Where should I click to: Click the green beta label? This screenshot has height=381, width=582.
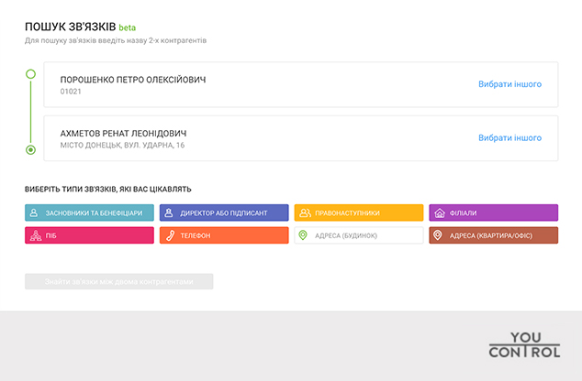pos(128,27)
